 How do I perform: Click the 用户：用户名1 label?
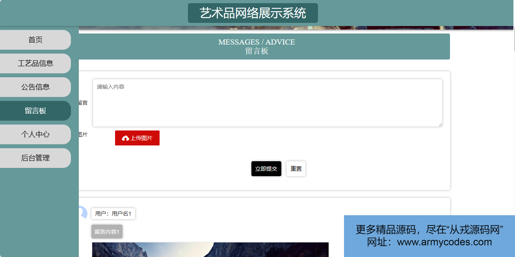point(113,214)
